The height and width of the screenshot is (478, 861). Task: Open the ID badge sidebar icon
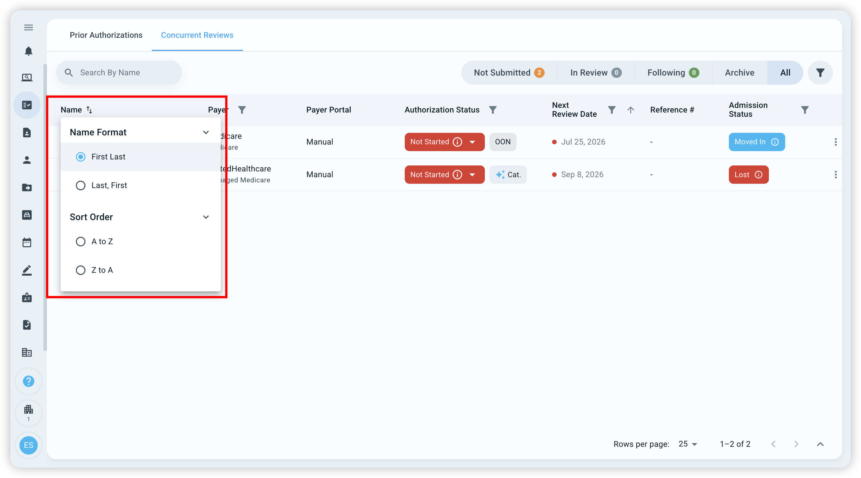click(27, 297)
